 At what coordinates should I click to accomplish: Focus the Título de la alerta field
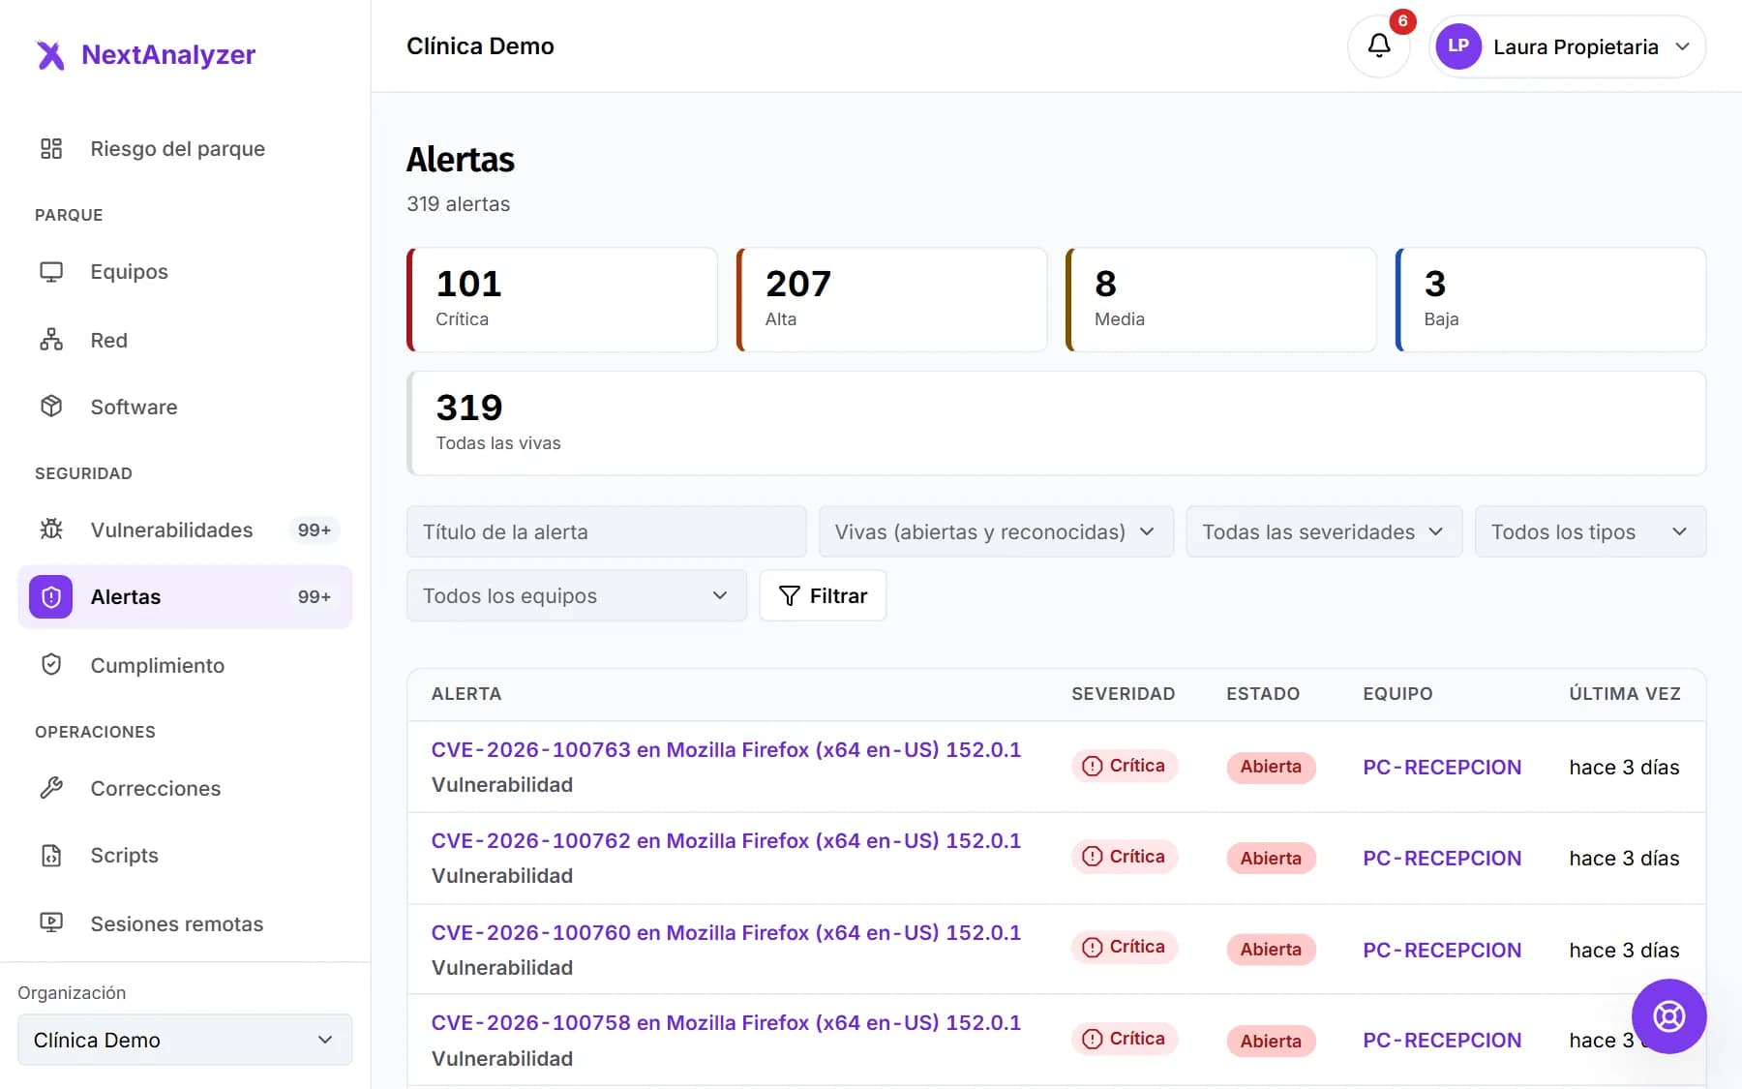[x=607, y=531]
